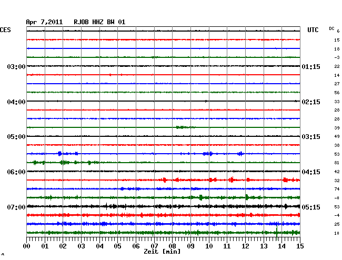Click DC value '18' in DC column
342x260 pixels.
pyautogui.click(x=337, y=49)
